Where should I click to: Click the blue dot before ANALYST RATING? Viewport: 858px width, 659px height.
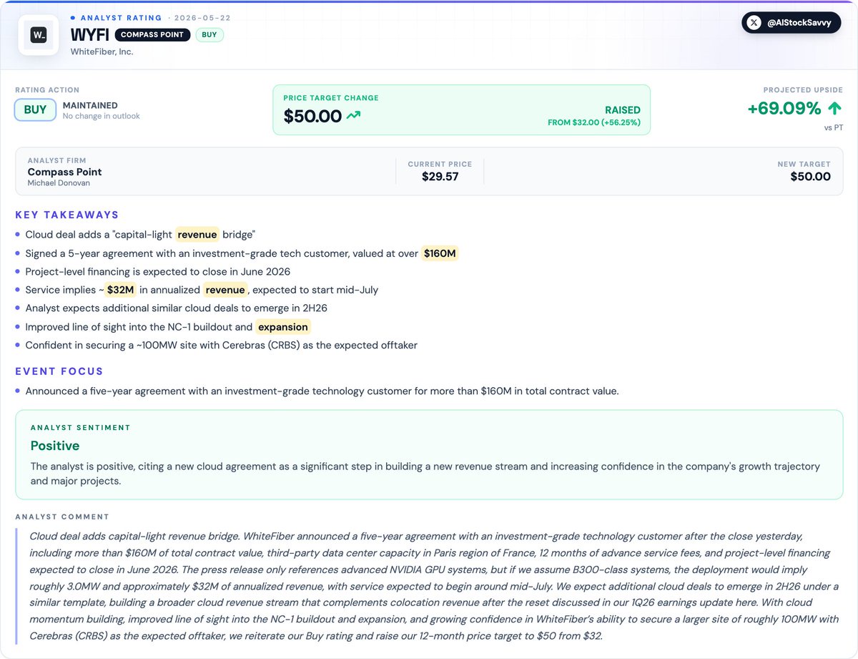73,17
